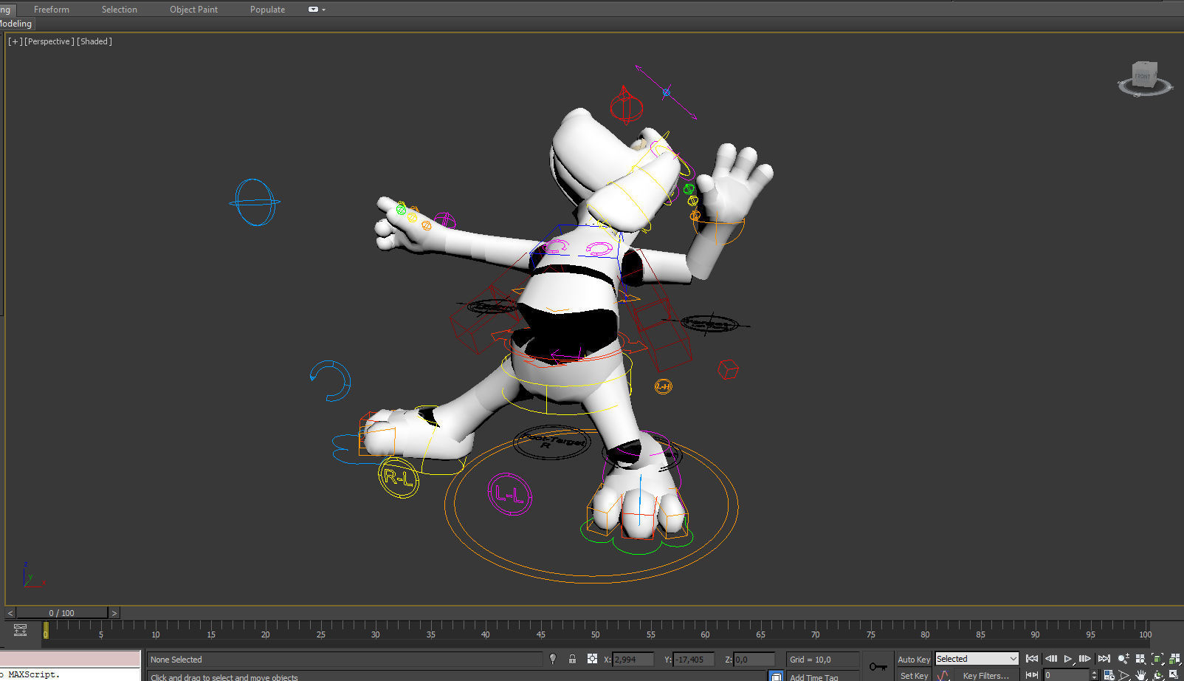Step time slider forward with right arrow

click(x=114, y=613)
